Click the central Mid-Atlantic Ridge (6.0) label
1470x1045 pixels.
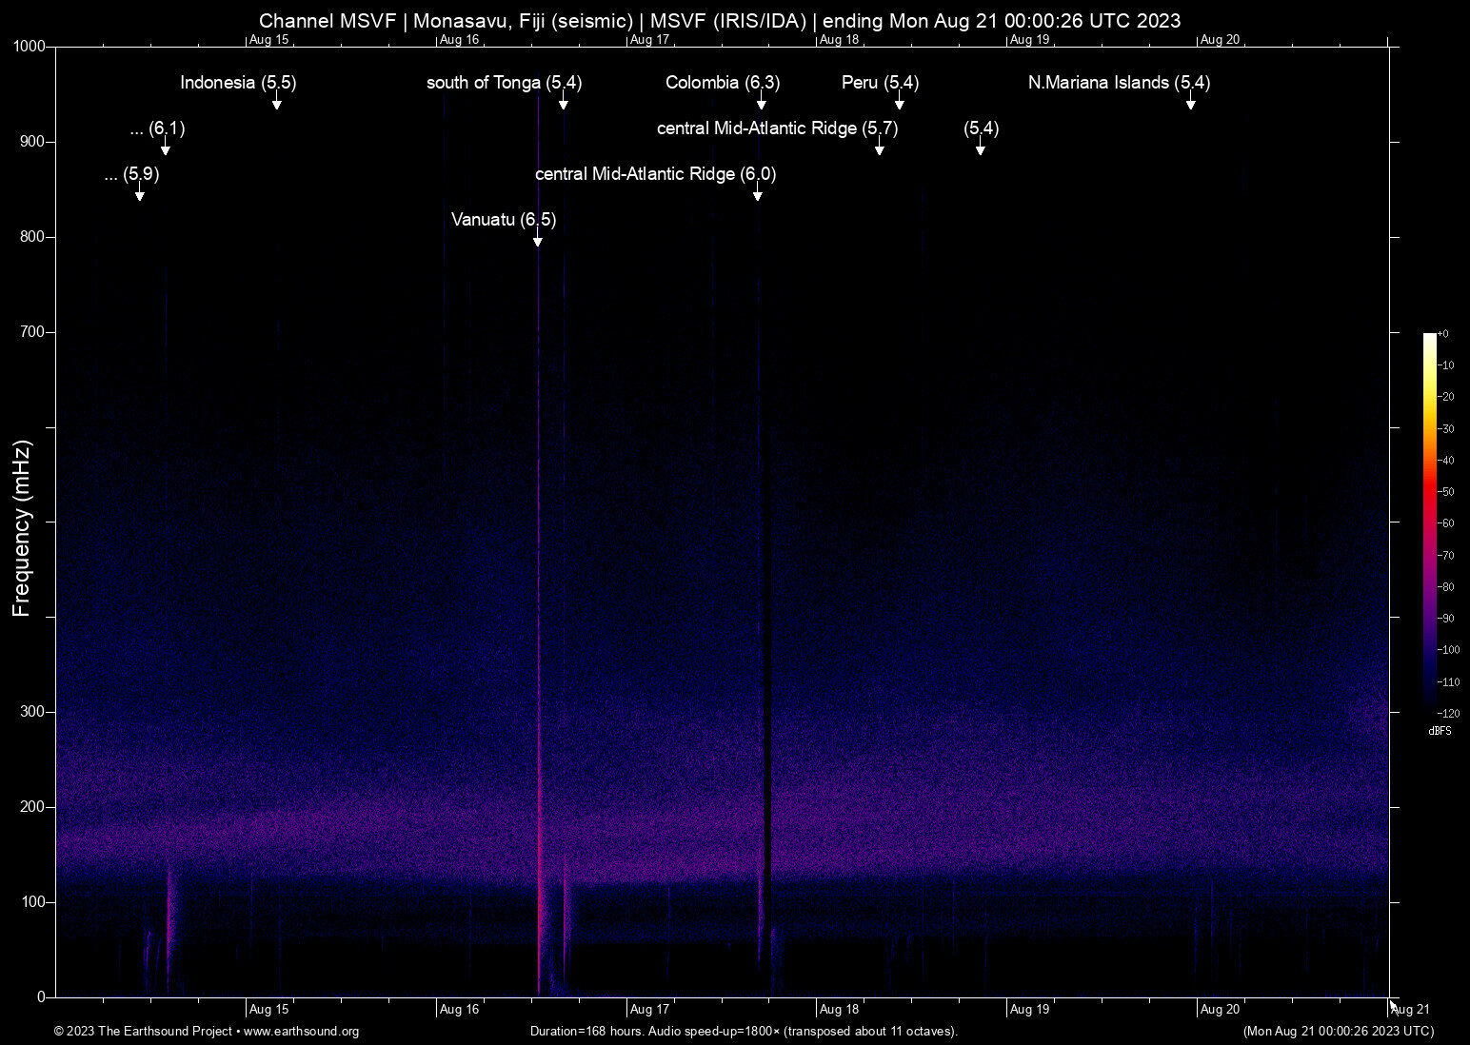(656, 174)
